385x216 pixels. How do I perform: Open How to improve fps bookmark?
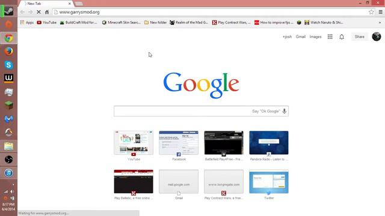(274, 22)
